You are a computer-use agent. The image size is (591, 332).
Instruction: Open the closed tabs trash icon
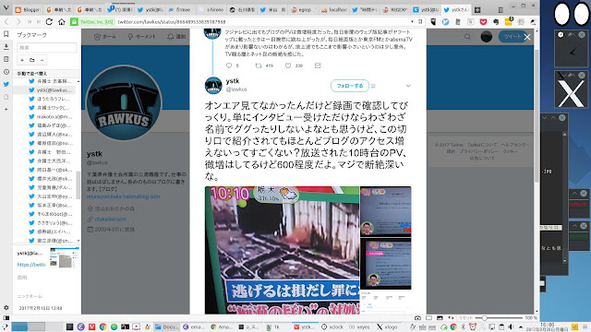(501, 10)
